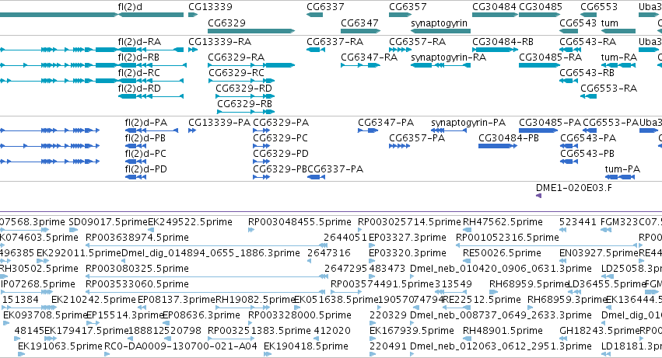Click the CG30484 gene label
Image resolution: width=662 pixels, height=358 pixels.
coord(495,7)
